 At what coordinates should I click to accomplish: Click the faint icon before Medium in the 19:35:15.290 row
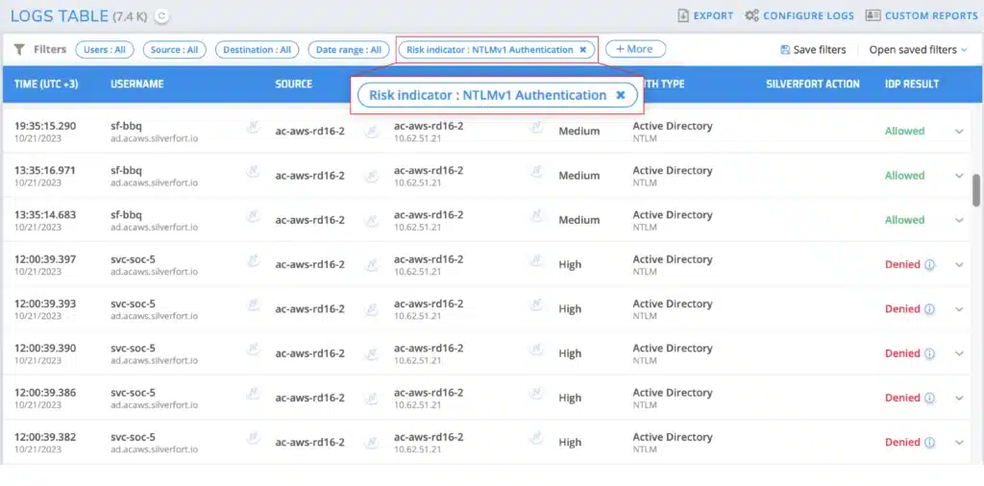536,128
